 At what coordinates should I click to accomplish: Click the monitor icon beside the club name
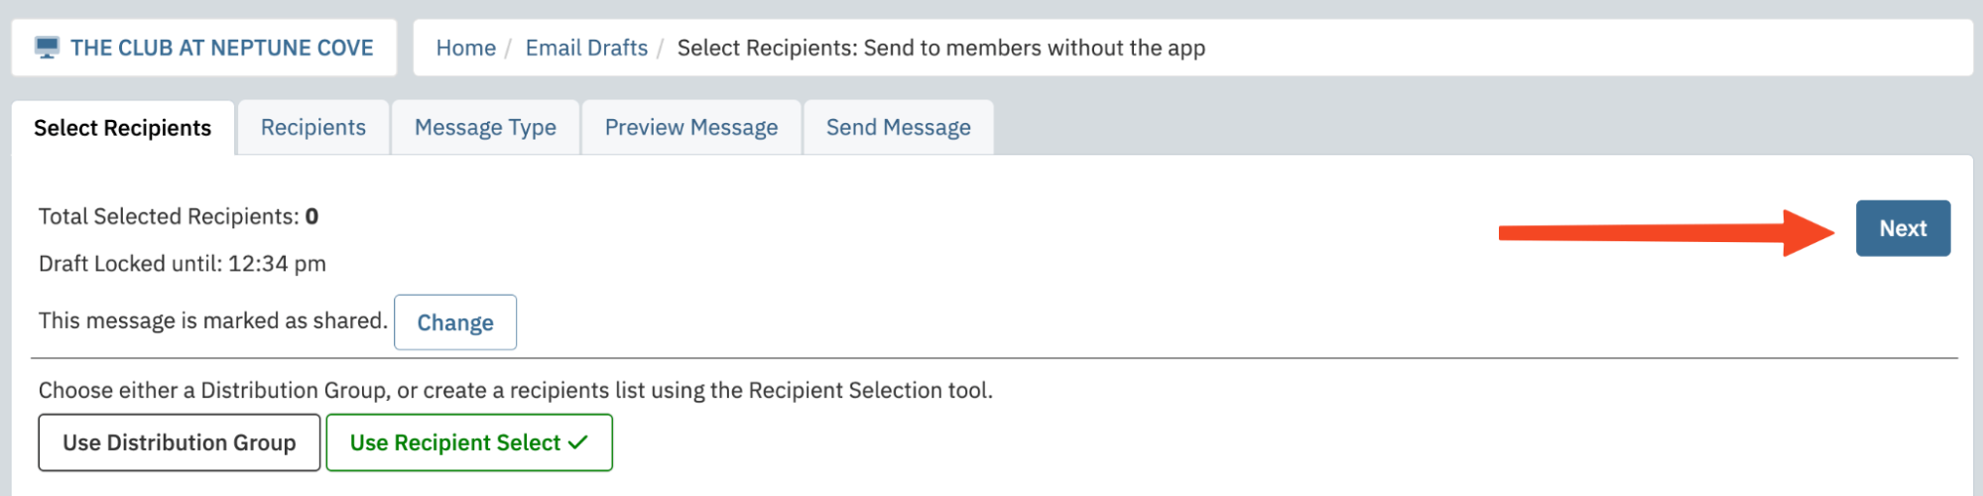47,48
